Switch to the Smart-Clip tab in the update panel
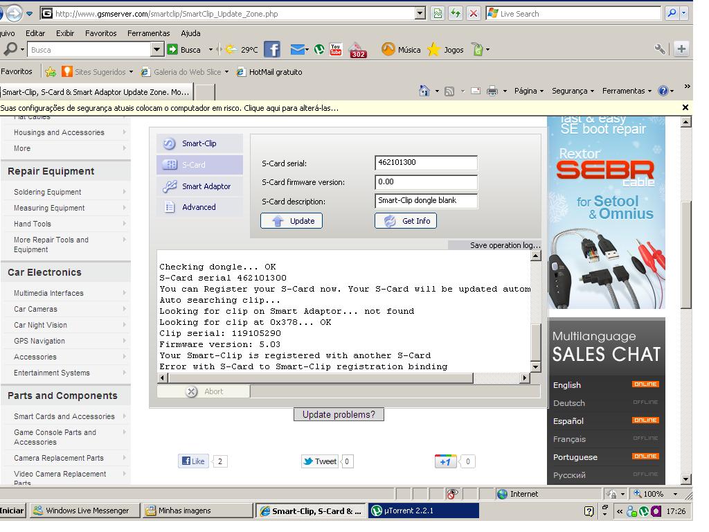This screenshot has width=709, height=532. [x=199, y=143]
